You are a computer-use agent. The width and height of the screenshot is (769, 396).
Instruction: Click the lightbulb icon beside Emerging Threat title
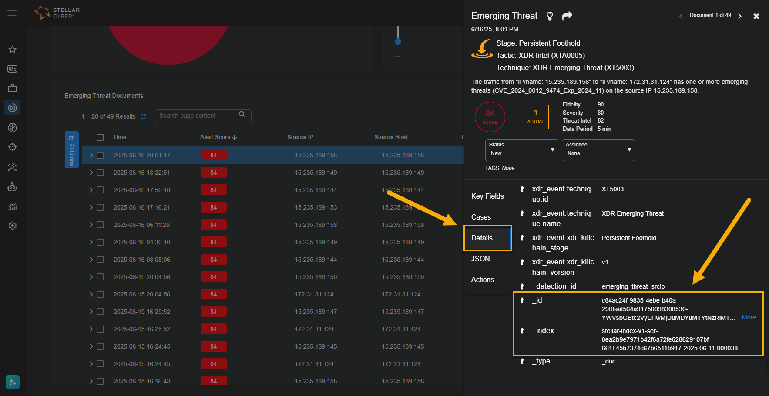pos(549,15)
